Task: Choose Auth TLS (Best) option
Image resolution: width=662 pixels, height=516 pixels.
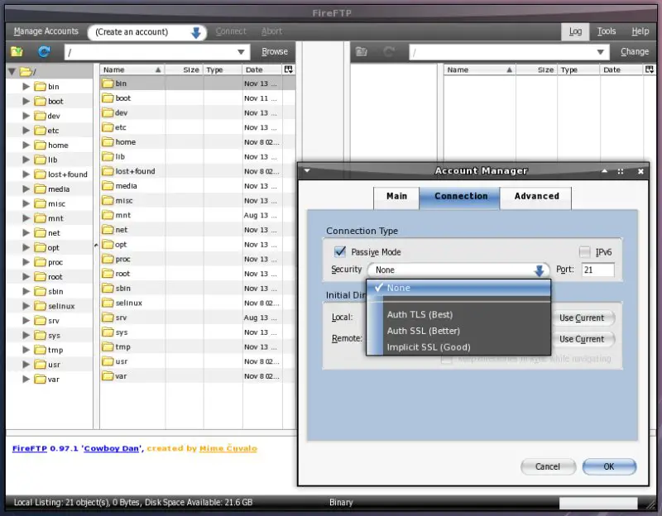Action: click(x=458, y=314)
